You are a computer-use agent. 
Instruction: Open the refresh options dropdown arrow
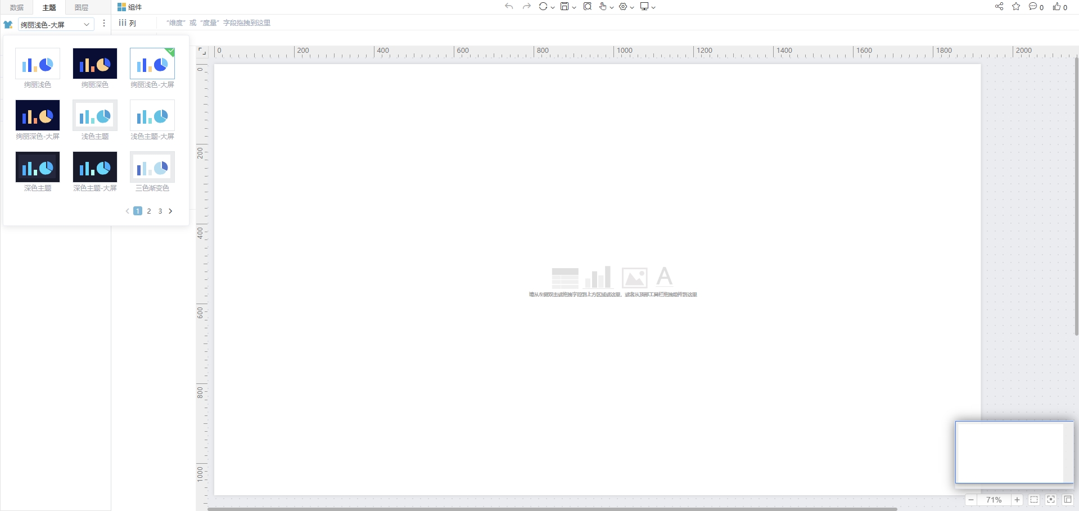[x=553, y=7]
